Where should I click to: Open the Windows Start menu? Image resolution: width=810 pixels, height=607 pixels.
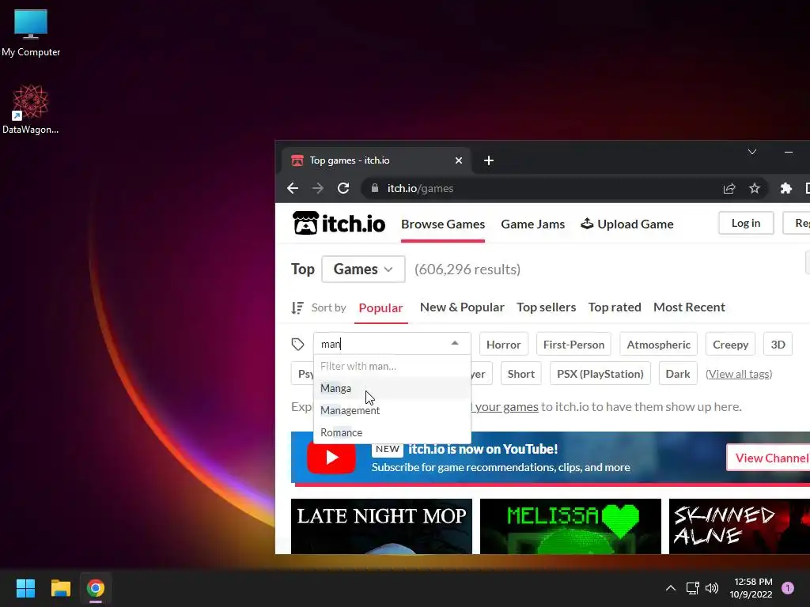click(x=25, y=588)
